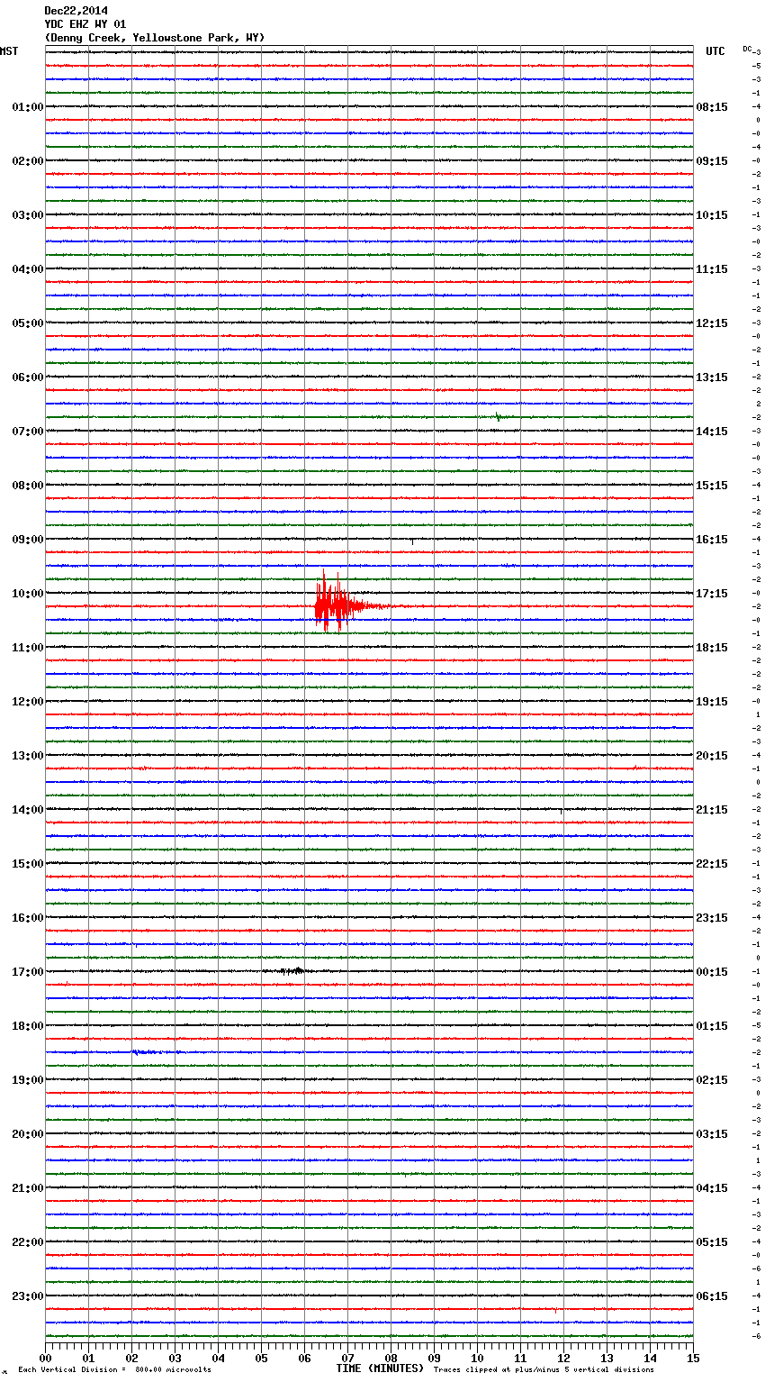Select the 21:00 MST time label
Viewport: 765px width, 1382px height.
(28, 1188)
